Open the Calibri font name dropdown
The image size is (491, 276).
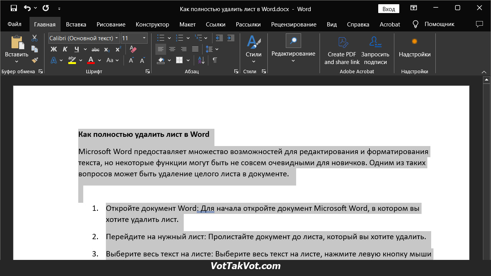117,38
